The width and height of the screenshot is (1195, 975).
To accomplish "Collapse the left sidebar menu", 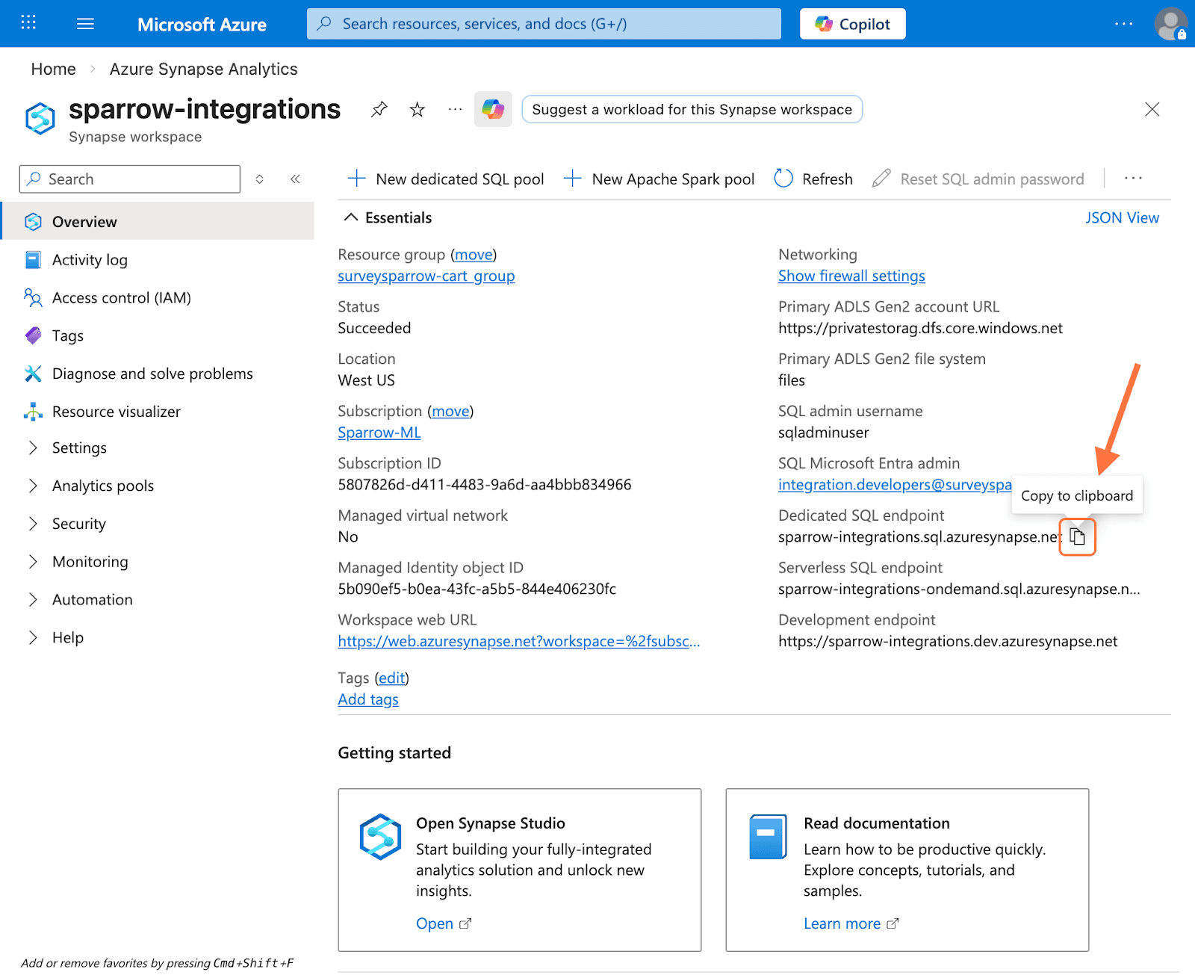I will (x=295, y=179).
